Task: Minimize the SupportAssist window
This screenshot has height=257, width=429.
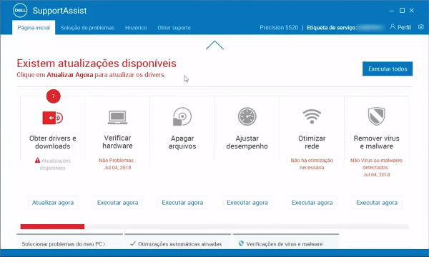Action: pyautogui.click(x=392, y=11)
